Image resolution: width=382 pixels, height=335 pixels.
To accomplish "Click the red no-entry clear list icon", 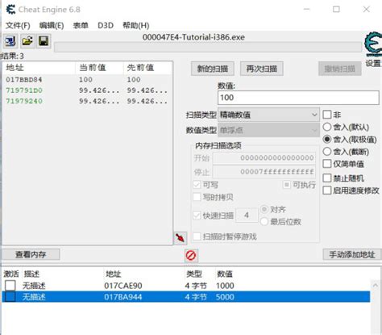I will (191, 255).
